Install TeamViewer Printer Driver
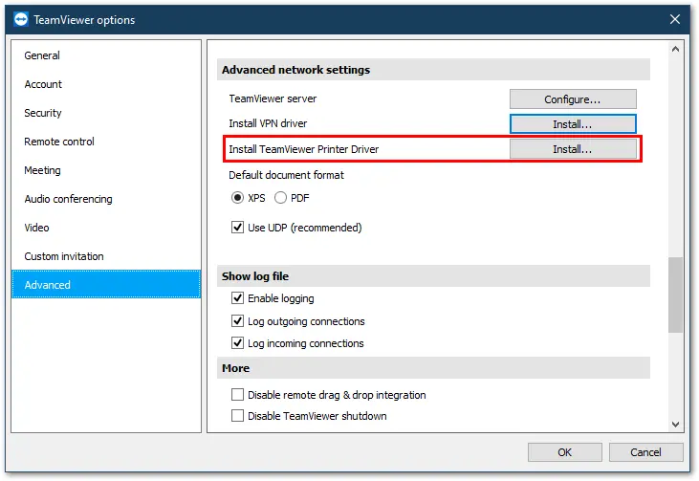The height and width of the screenshot is (481, 699). (x=573, y=149)
